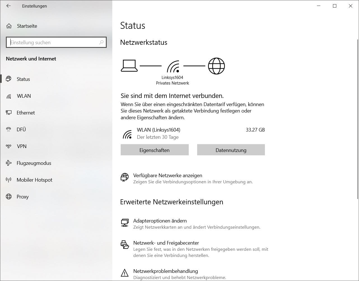Click the WLAN icon in sidebar
Image resolution: width=359 pixels, height=281 pixels.
pyautogui.click(x=9, y=96)
